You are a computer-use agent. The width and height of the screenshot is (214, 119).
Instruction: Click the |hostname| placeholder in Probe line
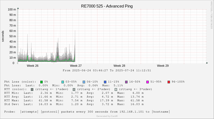click(161, 112)
